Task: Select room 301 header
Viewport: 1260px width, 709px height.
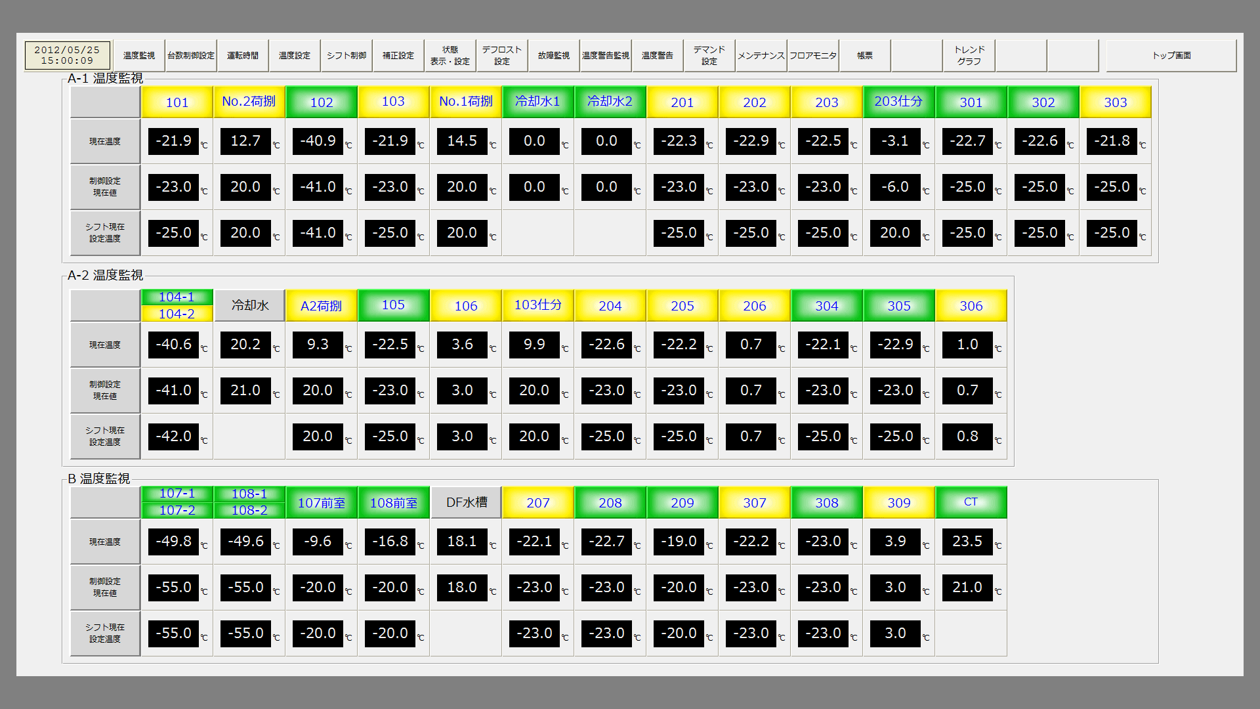Action: [x=971, y=102]
